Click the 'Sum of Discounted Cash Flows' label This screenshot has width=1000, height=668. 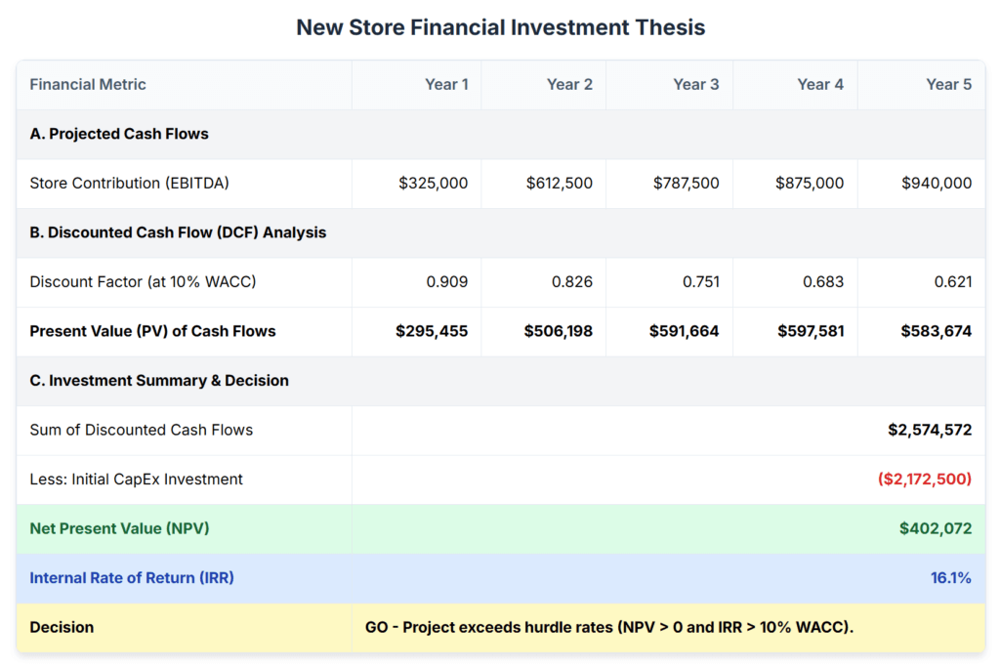click(142, 430)
